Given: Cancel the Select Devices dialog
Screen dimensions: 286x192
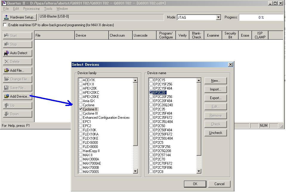Looking at the screenshot, I should (x=219, y=184).
